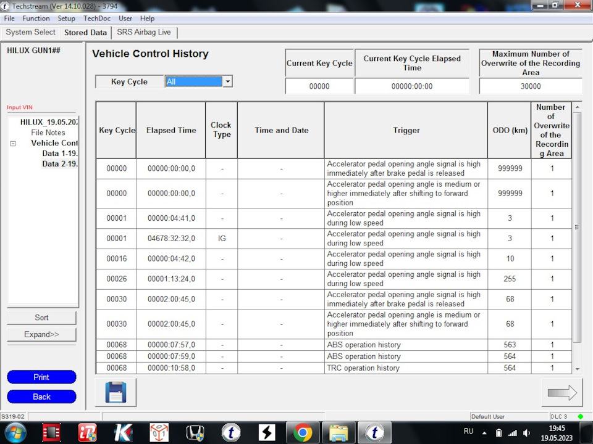Viewport: 593px width, 444px height.
Task: Click the next page arrow icon
Action: click(x=561, y=392)
